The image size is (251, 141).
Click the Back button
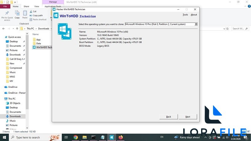click(168, 117)
